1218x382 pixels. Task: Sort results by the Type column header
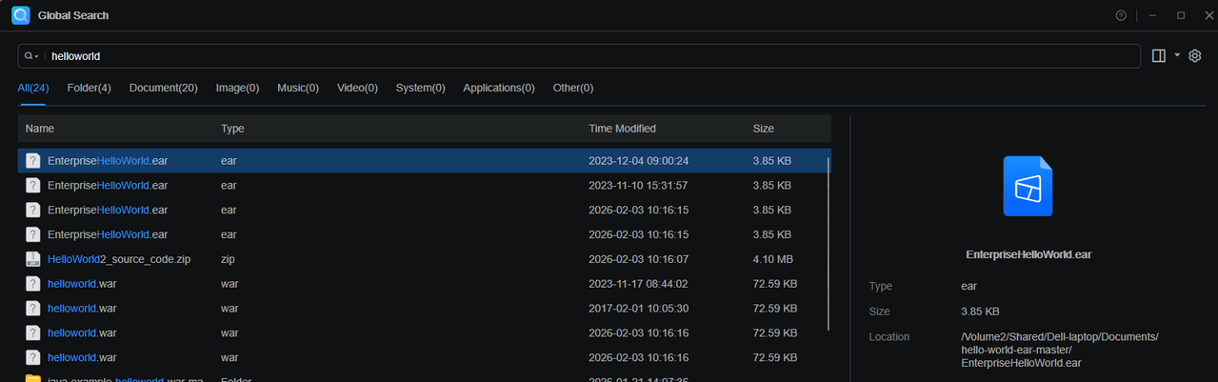[233, 129]
